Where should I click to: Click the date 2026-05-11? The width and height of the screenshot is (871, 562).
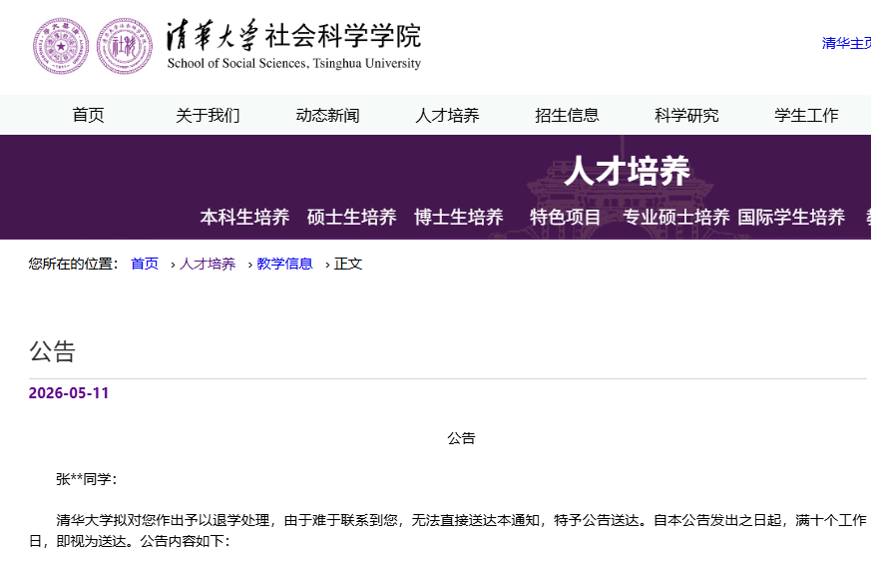coord(69,393)
